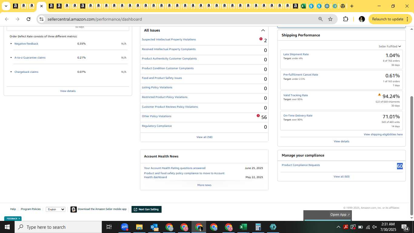Click the Program Policies footer link

31,209
